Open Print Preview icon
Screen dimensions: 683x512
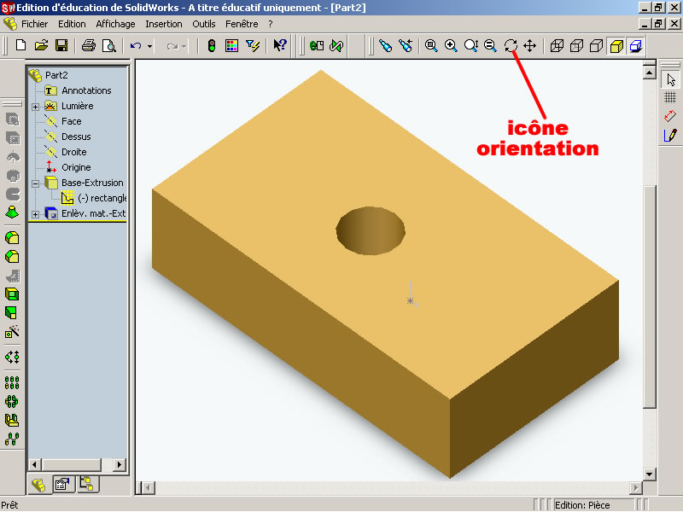pos(108,45)
